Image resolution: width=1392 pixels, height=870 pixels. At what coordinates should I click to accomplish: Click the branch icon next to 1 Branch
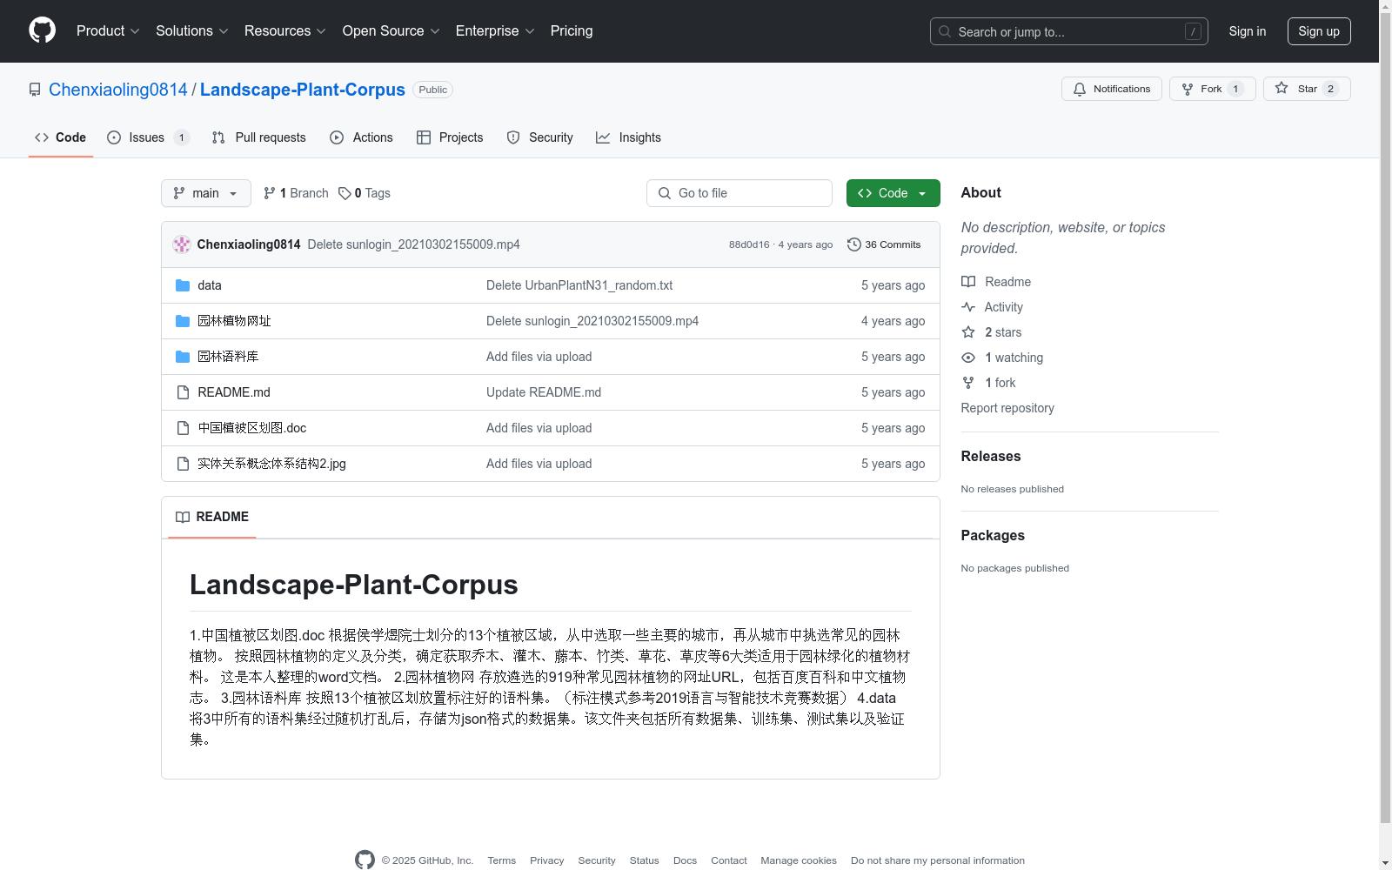tap(270, 193)
